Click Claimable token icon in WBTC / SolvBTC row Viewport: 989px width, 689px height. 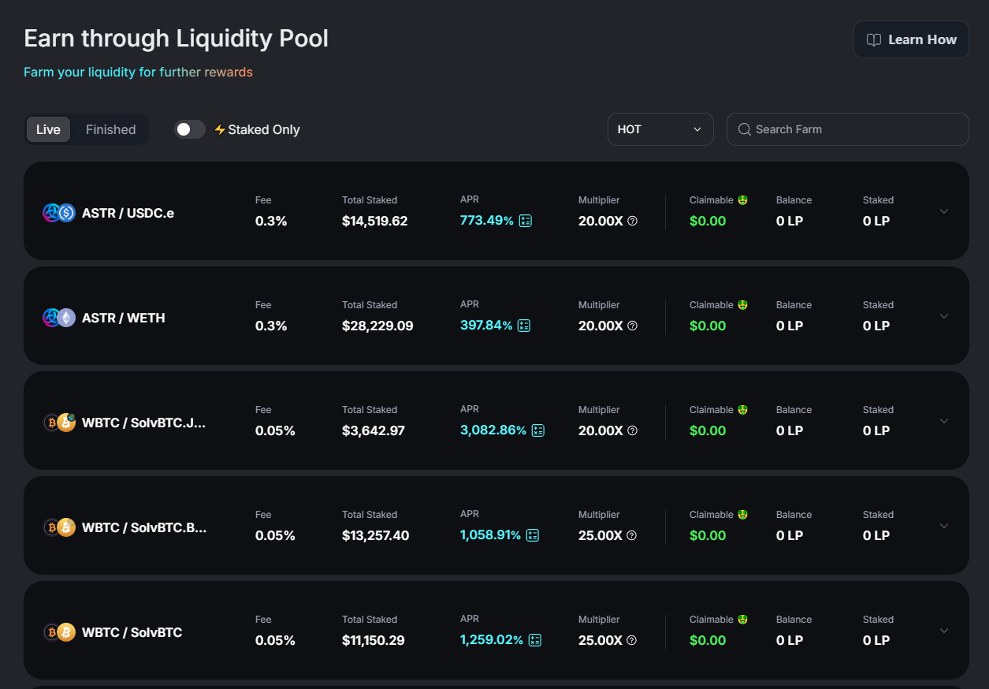(742, 620)
